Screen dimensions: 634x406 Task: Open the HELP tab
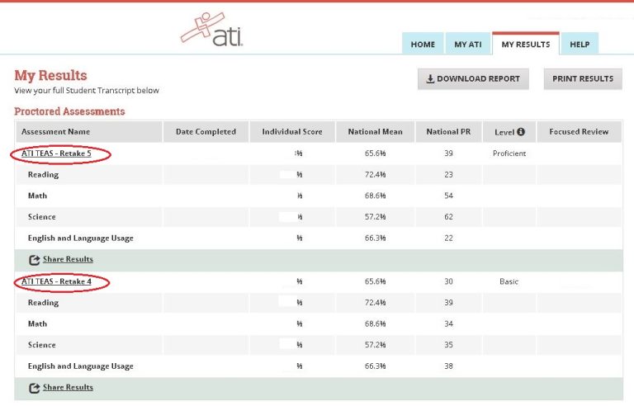click(580, 45)
